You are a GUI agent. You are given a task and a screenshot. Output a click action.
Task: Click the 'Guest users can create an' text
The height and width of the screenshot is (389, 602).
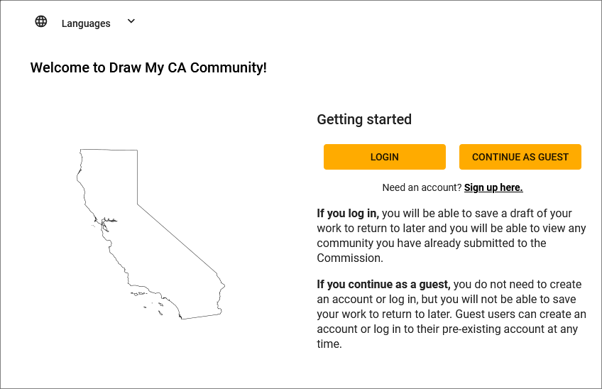tap(520, 314)
